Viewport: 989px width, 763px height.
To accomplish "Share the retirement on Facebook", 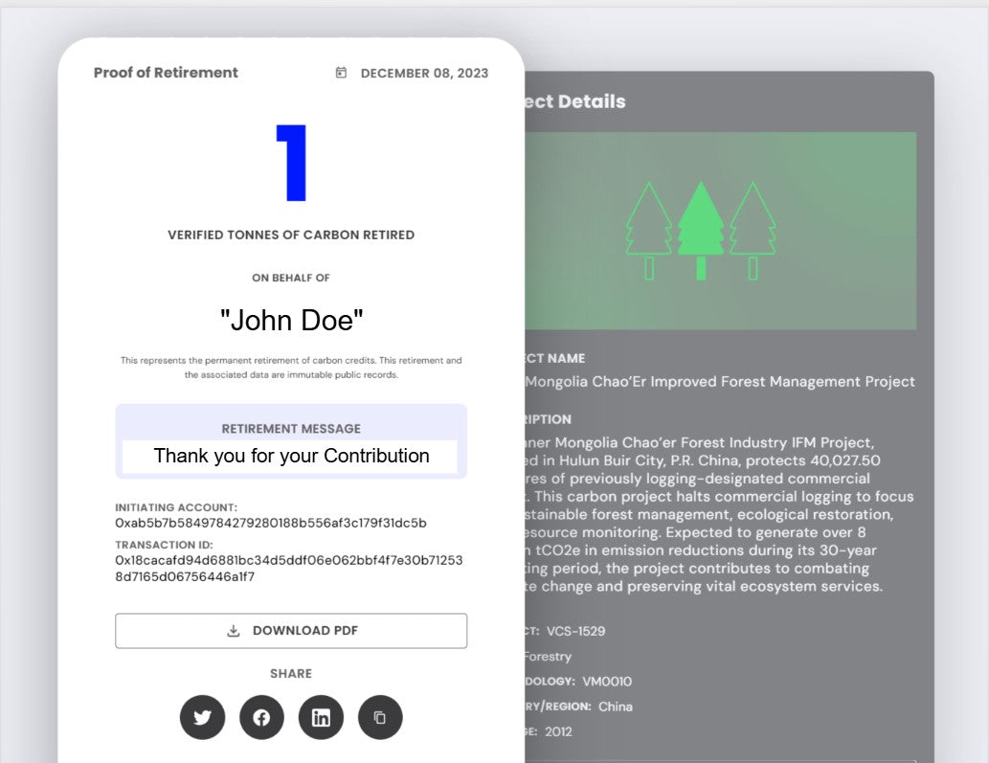I will (261, 717).
